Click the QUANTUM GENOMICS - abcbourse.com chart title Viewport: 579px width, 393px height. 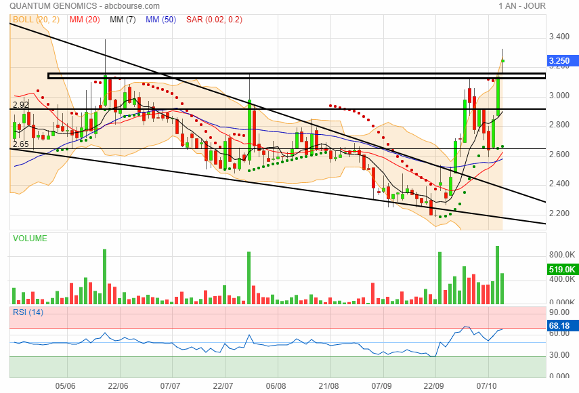click(85, 6)
